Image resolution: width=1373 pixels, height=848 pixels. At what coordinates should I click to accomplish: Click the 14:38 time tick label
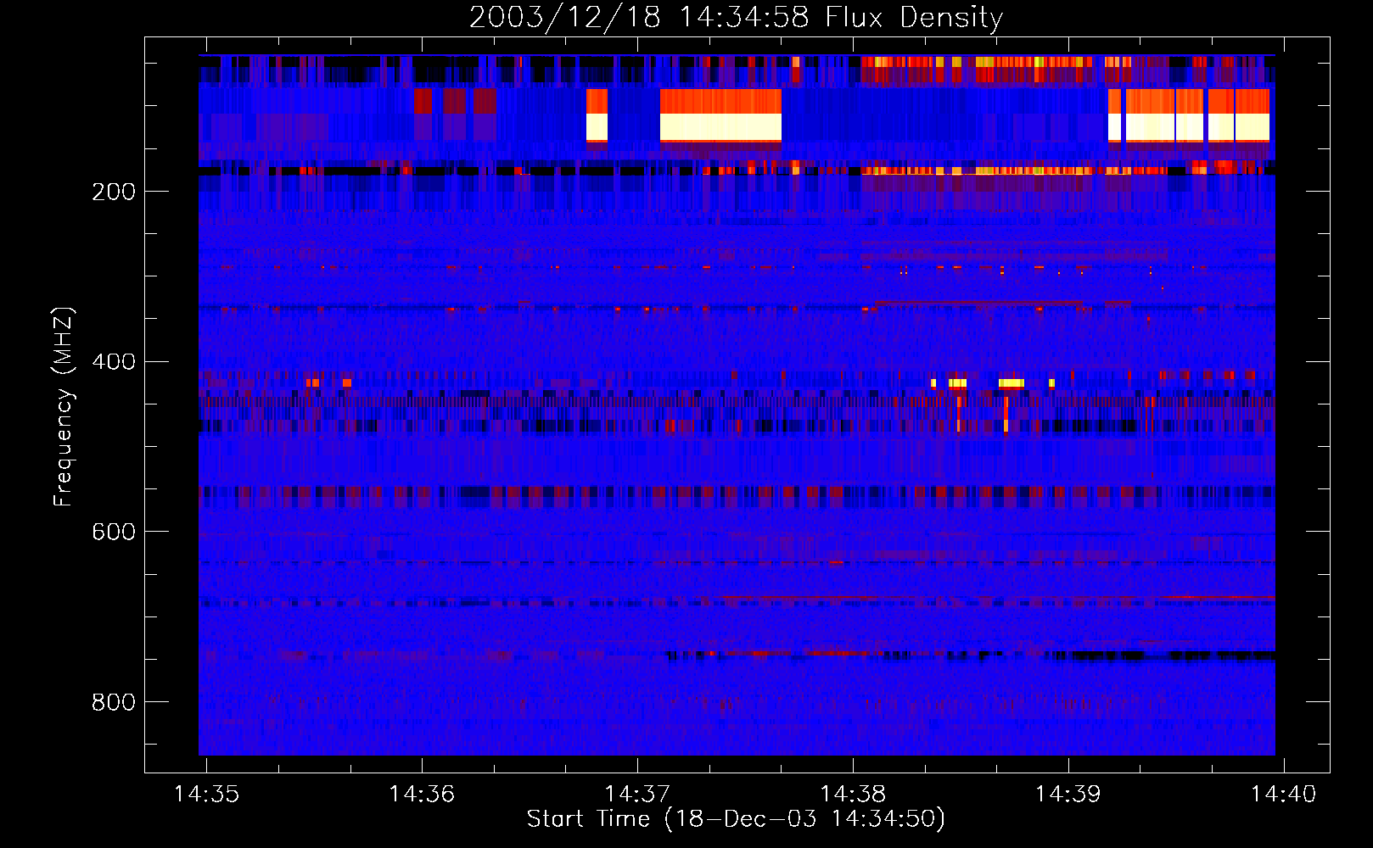(x=853, y=794)
